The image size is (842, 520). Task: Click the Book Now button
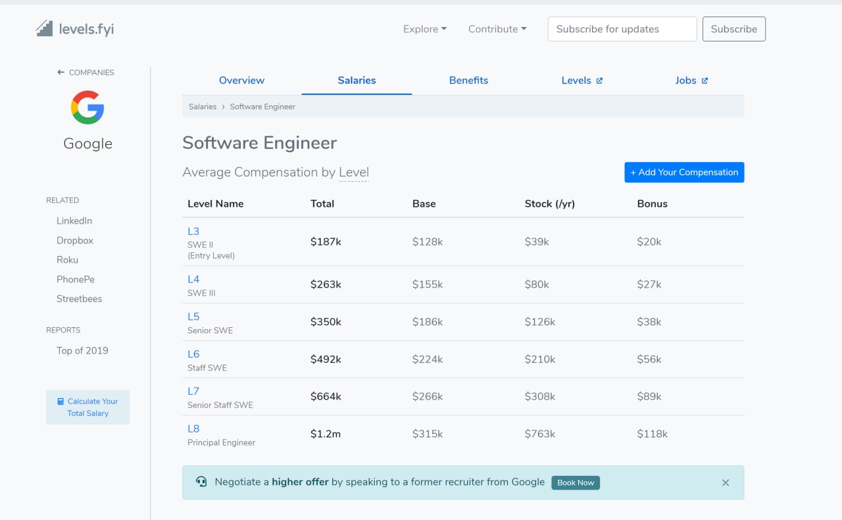(x=576, y=482)
